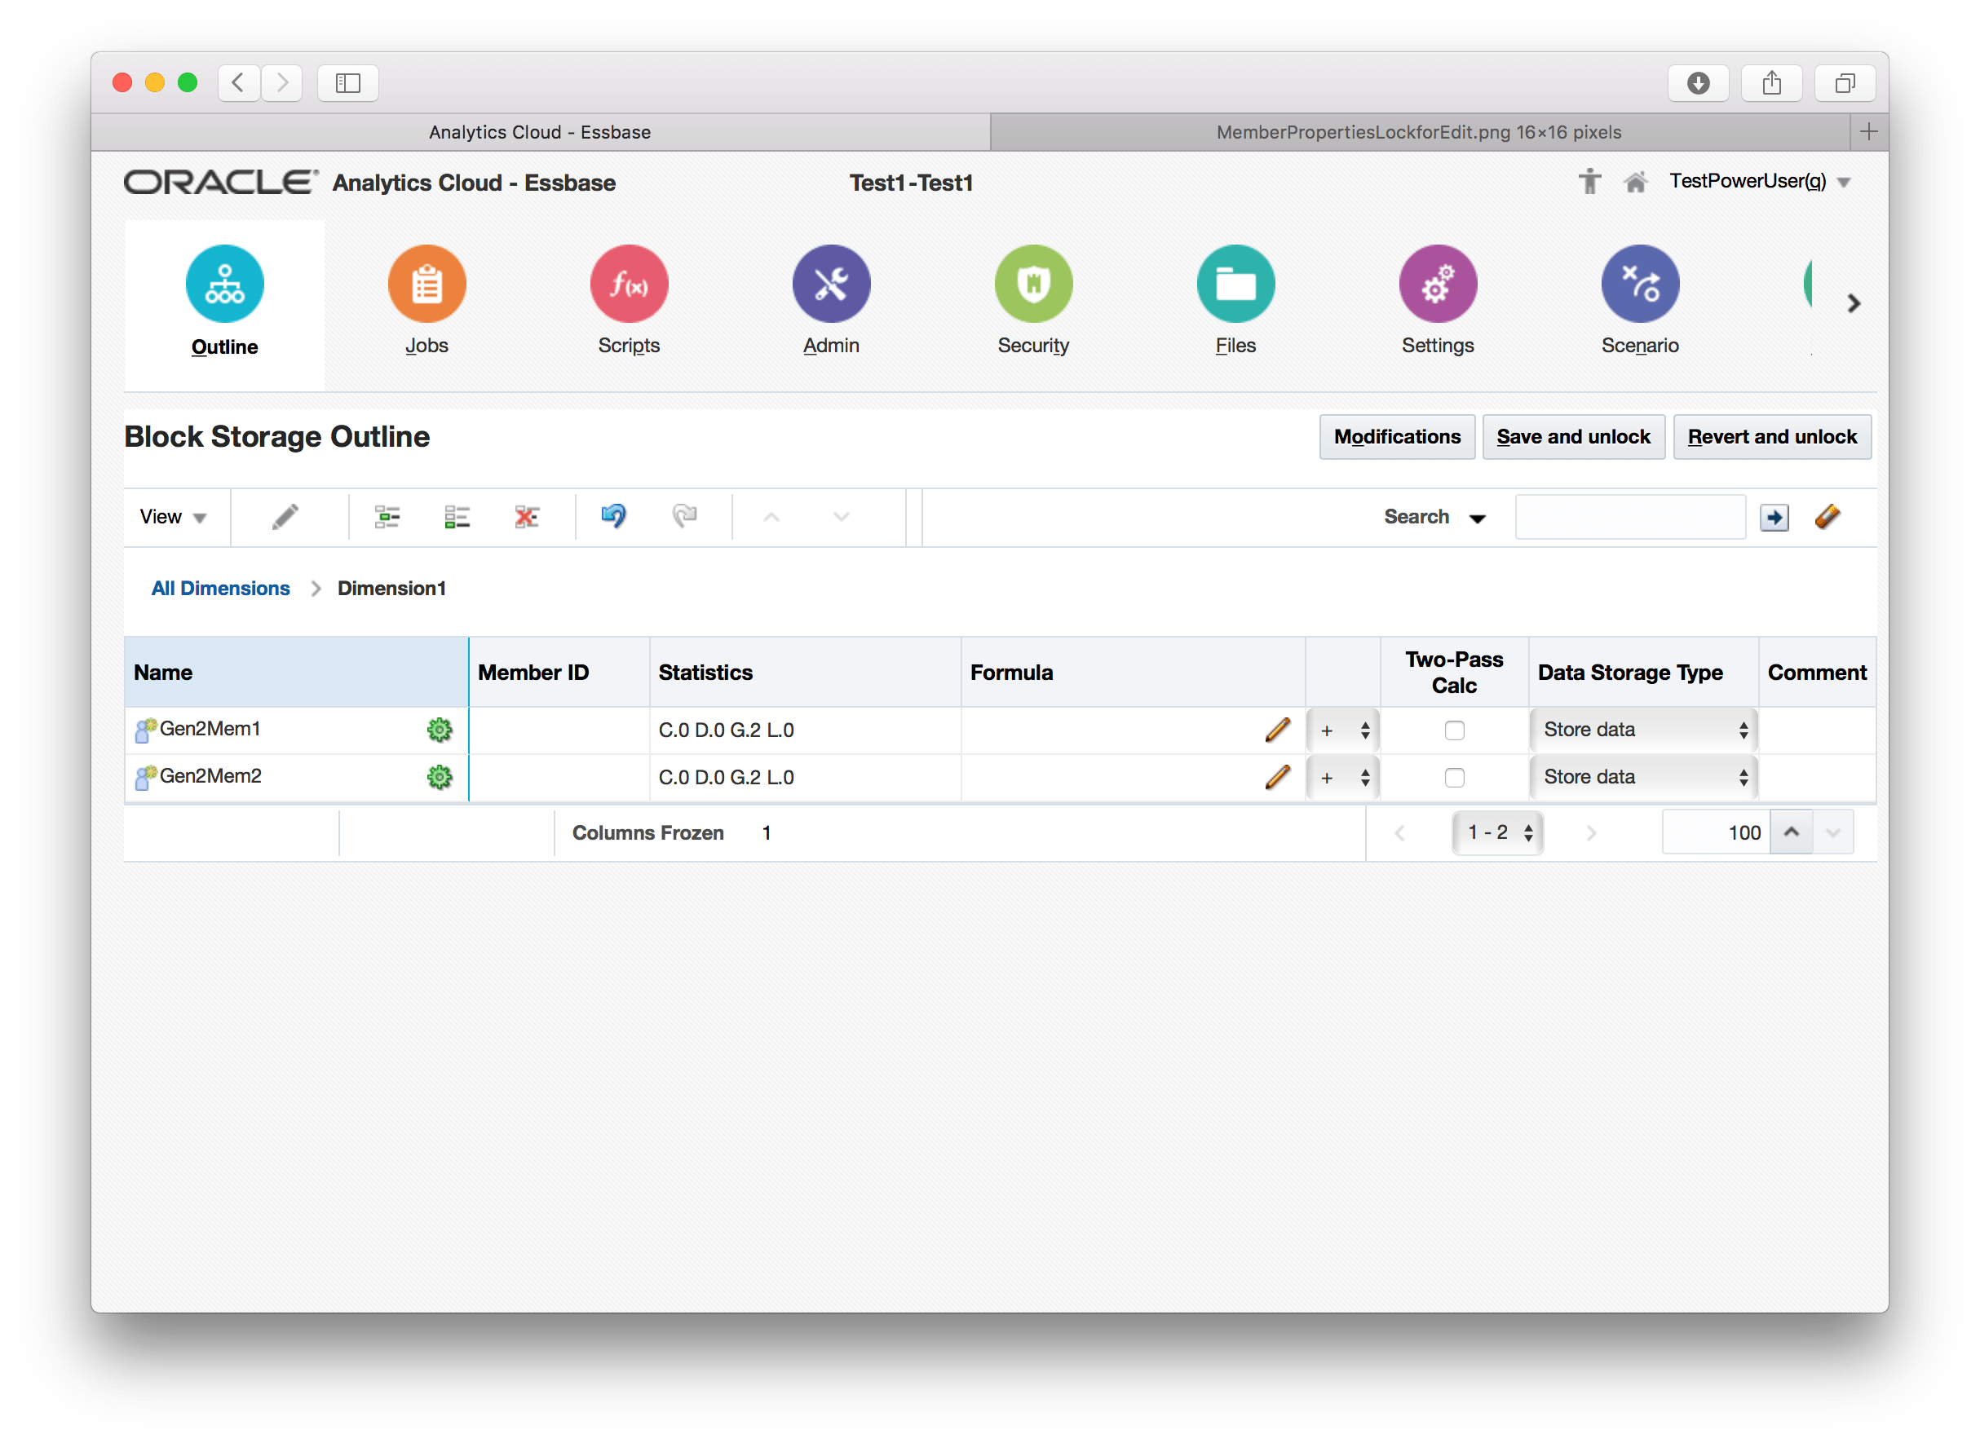Open the Scripts section icon
The width and height of the screenshot is (1980, 1443).
pyautogui.click(x=628, y=284)
